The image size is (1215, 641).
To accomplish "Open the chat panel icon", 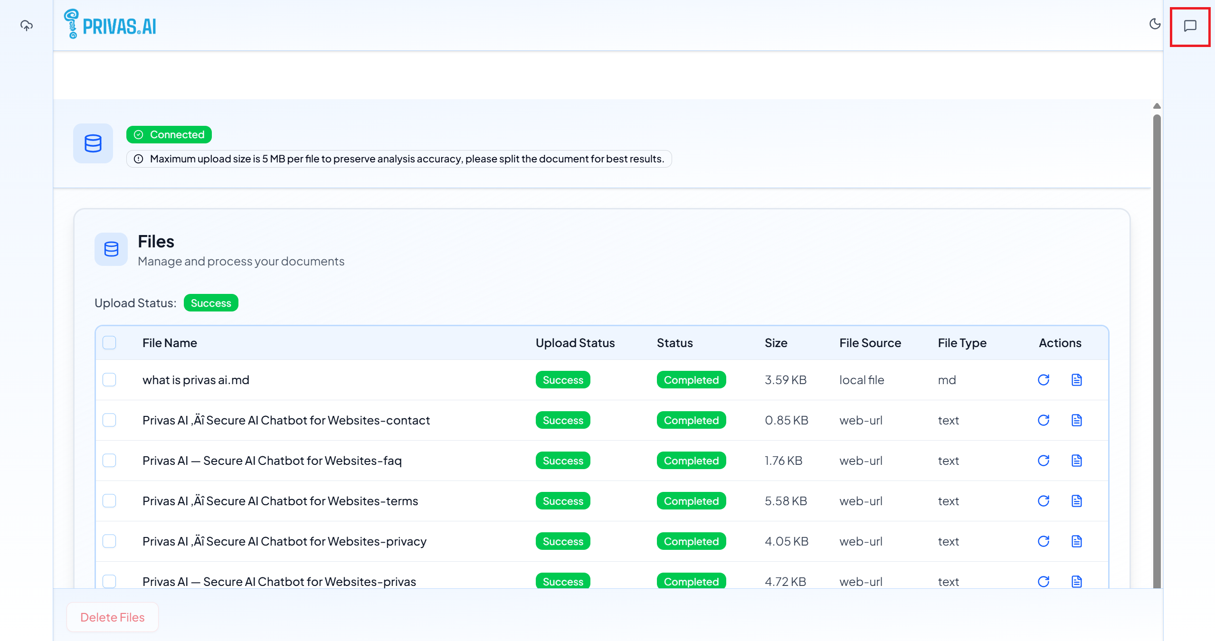I will pos(1190,26).
